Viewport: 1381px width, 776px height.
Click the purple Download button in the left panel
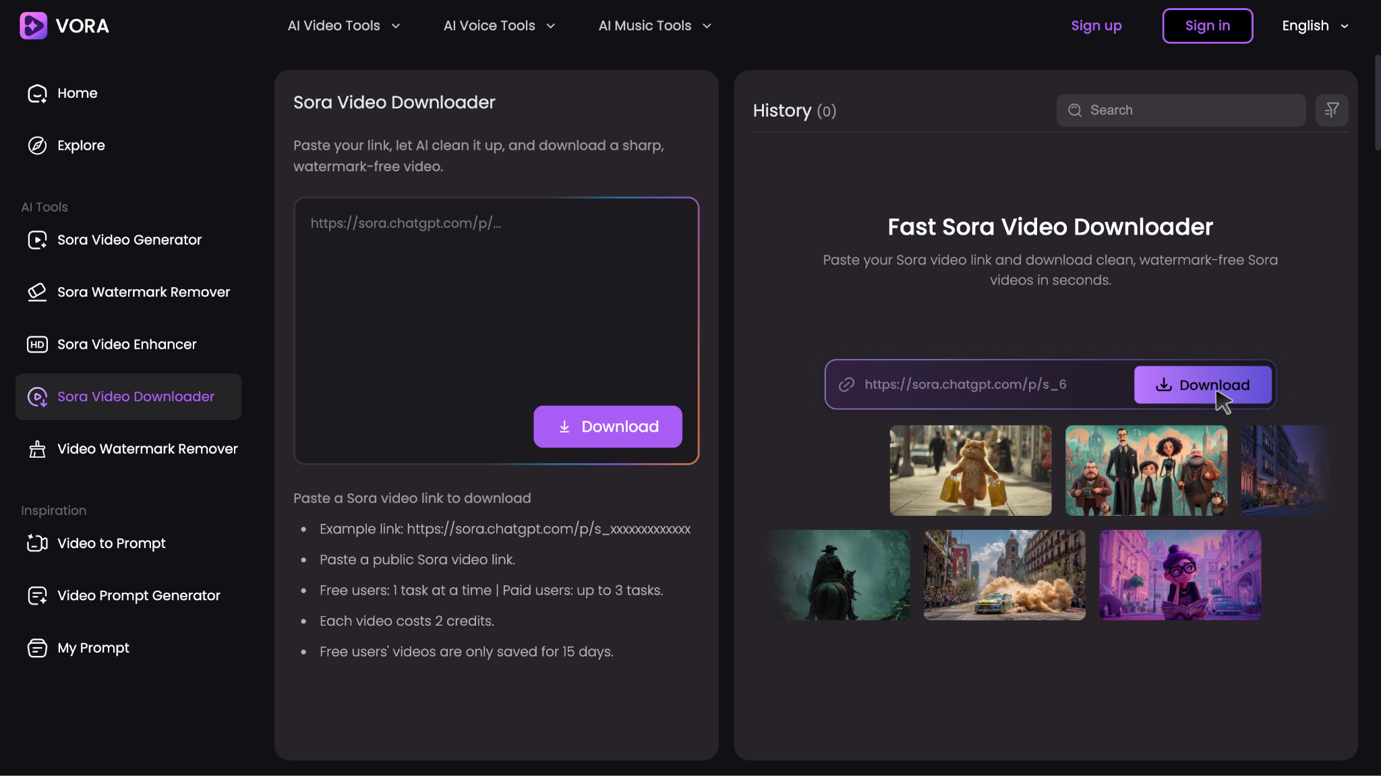coord(607,426)
